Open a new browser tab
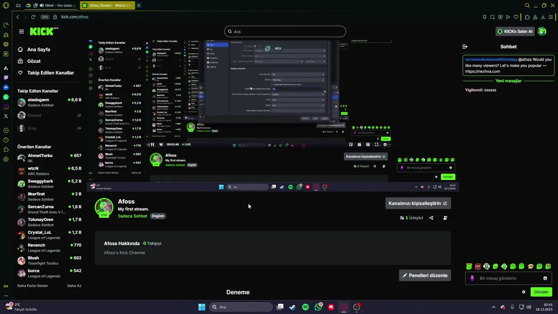 [x=139, y=5]
